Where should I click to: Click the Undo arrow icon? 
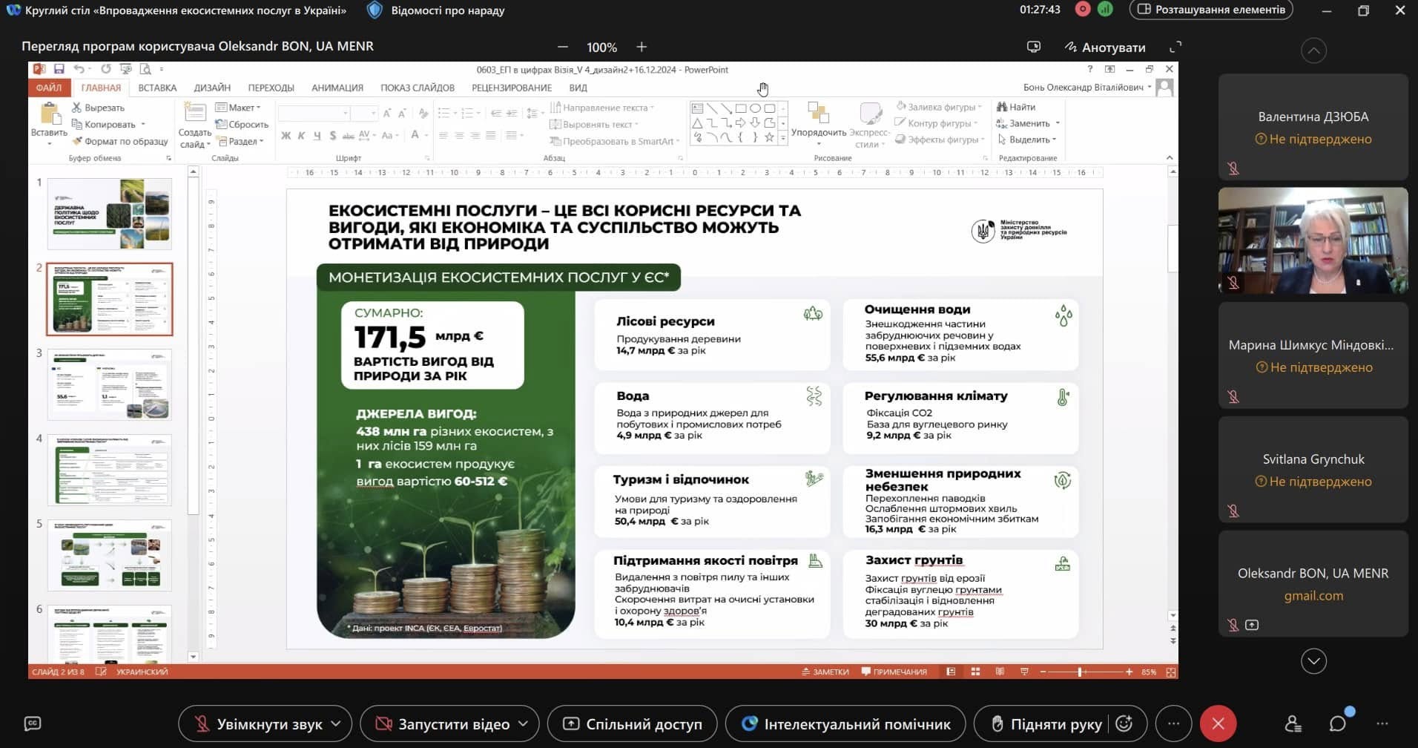79,69
